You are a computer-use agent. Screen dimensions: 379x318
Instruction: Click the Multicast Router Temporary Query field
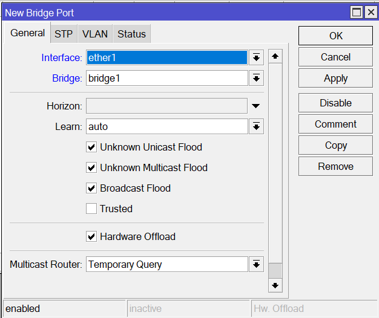167,264
